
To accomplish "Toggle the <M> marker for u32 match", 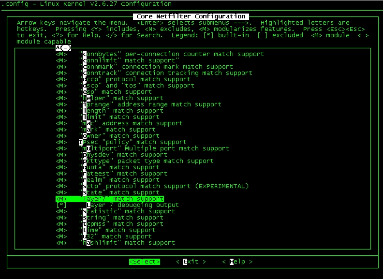I will (61, 236).
